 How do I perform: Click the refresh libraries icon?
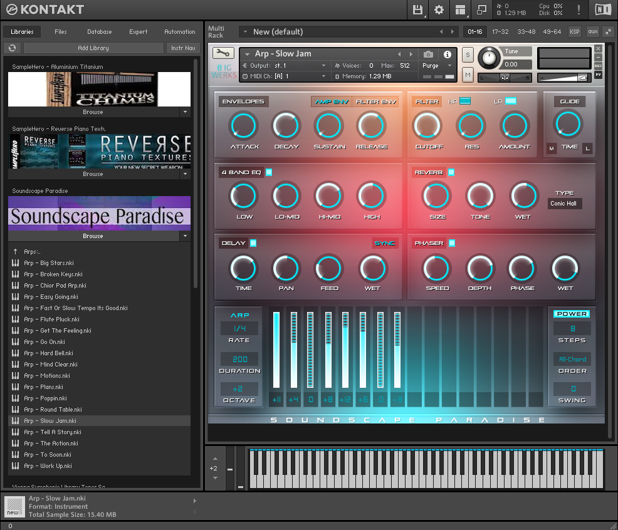(x=12, y=48)
